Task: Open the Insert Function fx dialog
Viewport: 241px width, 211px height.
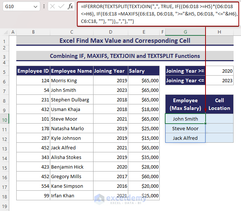Action: (x=70, y=7)
